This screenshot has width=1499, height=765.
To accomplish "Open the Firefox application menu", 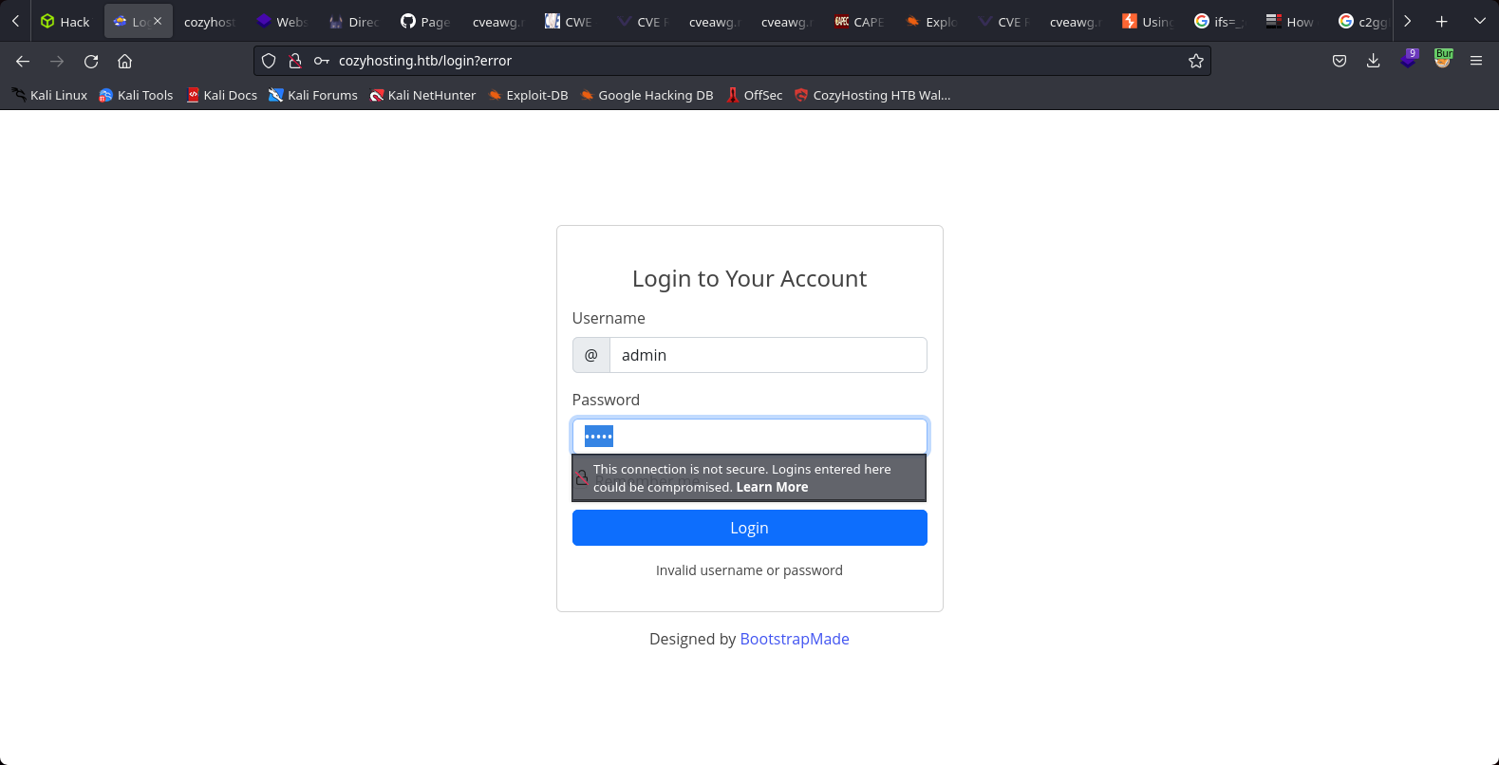I will [x=1476, y=61].
